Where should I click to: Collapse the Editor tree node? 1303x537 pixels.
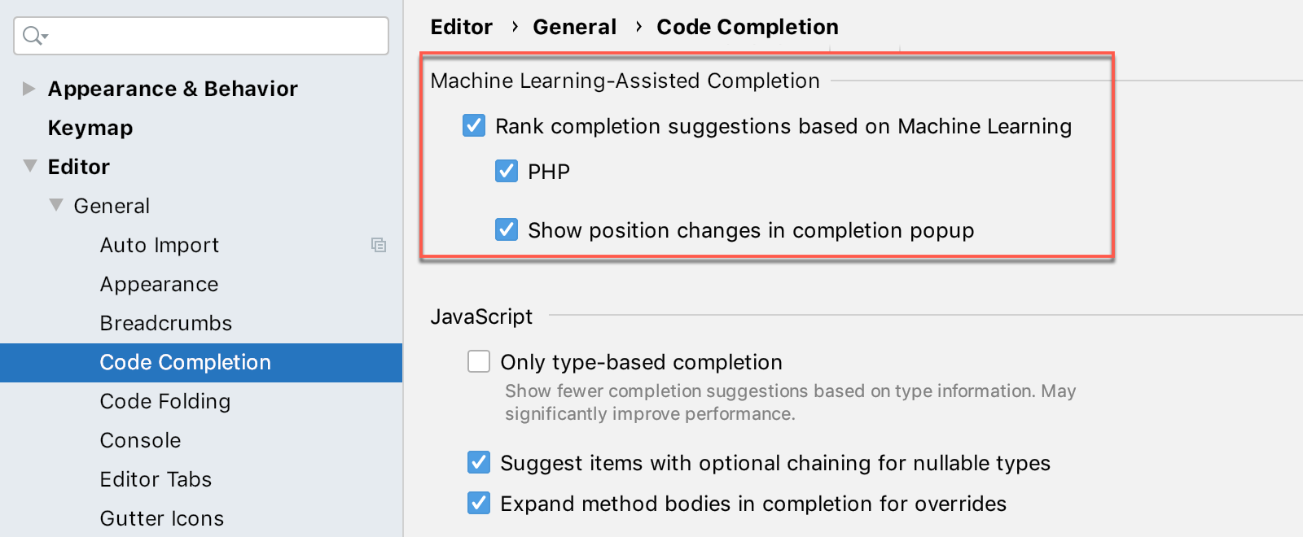point(30,166)
